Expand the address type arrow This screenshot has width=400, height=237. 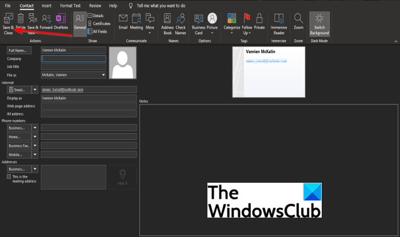coord(35,169)
